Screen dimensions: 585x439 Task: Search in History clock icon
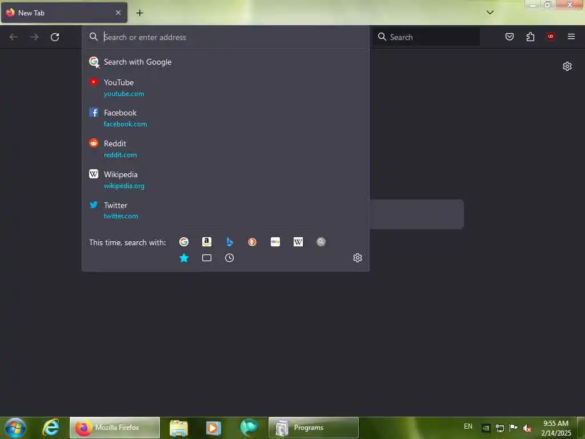point(230,258)
